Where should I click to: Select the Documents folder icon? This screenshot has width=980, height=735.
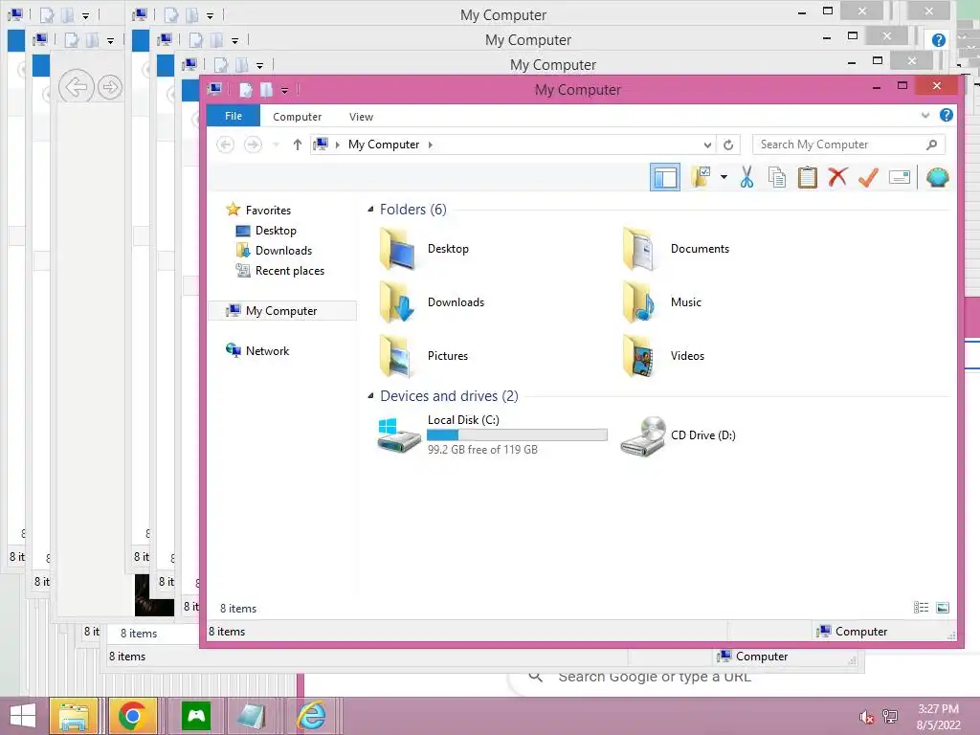click(639, 249)
